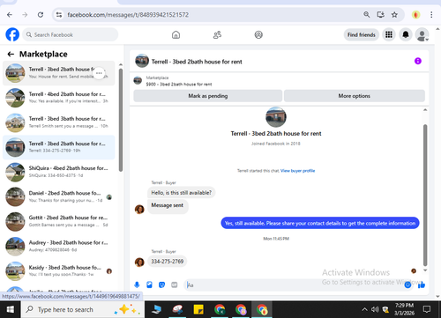Click the More options button
Image resolution: width=441 pixels, height=318 pixels.
coord(355,96)
